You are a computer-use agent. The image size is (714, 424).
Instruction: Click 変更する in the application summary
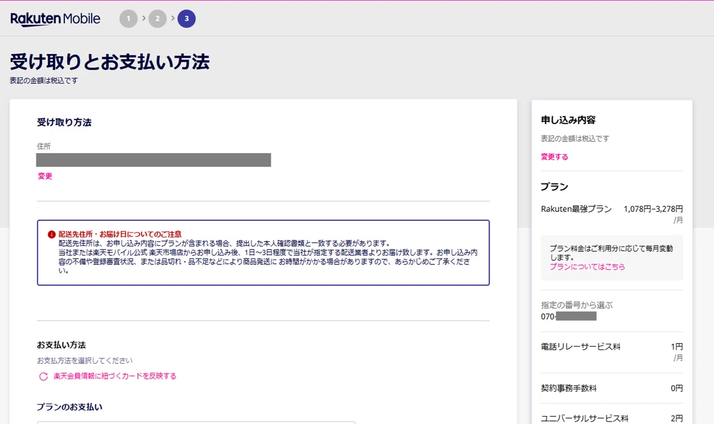tap(555, 157)
